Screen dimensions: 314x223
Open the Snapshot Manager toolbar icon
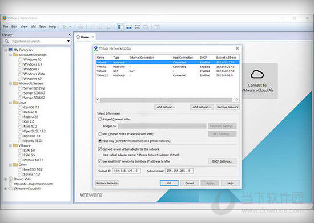tap(110, 27)
